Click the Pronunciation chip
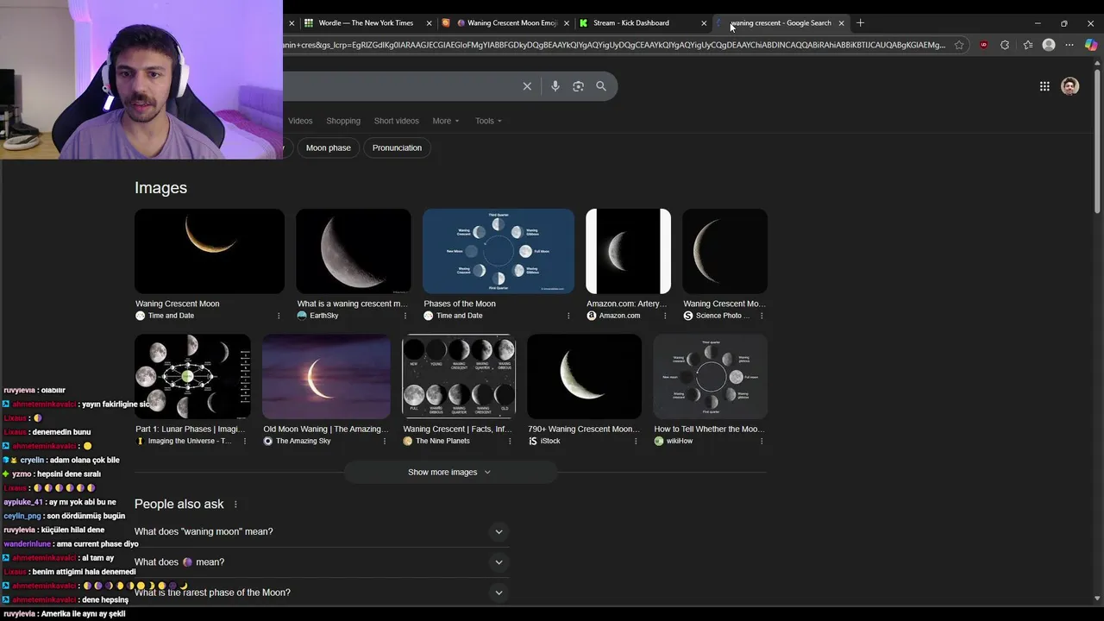 pos(397,148)
